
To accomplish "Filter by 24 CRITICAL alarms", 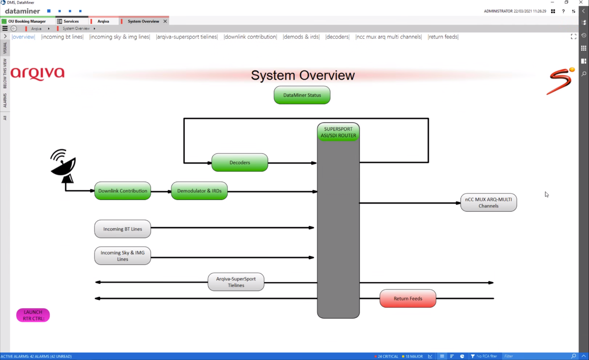I will (x=386, y=356).
